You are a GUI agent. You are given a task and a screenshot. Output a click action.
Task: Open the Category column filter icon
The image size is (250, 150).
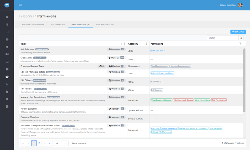pyautogui.click(x=146, y=43)
